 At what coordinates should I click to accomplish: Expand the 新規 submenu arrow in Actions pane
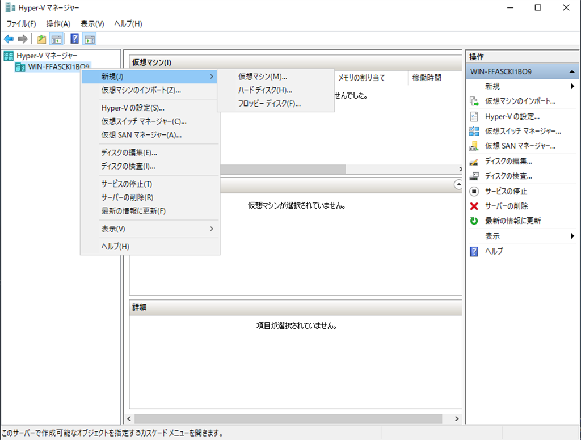572,87
